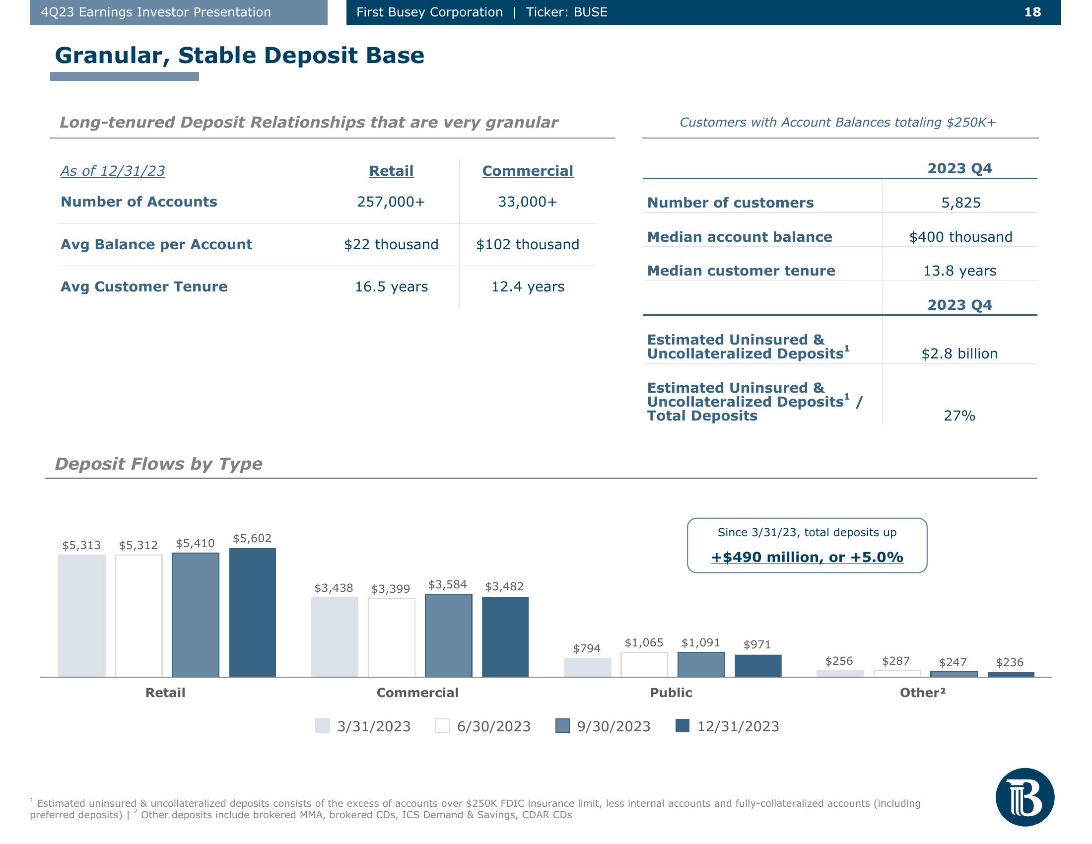Select the Commercial column header
Screen dimensions: 1092x844
coord(528,171)
